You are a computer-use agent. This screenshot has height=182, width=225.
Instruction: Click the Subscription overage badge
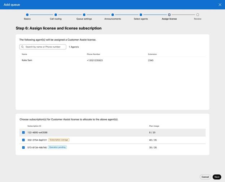pos(59,140)
